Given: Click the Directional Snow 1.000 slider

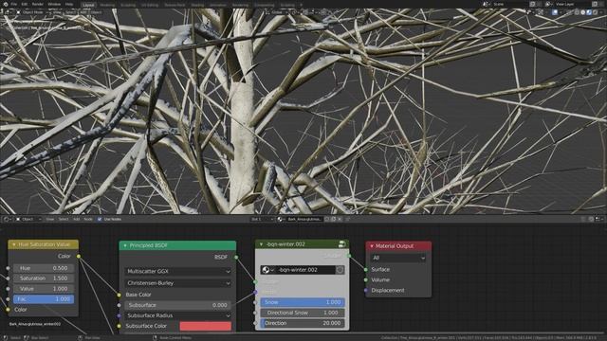Looking at the screenshot, I should tap(303, 313).
